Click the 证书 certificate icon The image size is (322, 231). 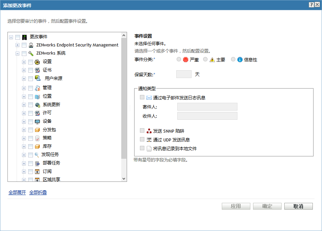tap(37, 70)
